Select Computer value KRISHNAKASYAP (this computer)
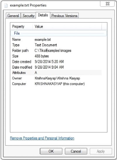Screen dimensions: 117x160 tap(60, 84)
